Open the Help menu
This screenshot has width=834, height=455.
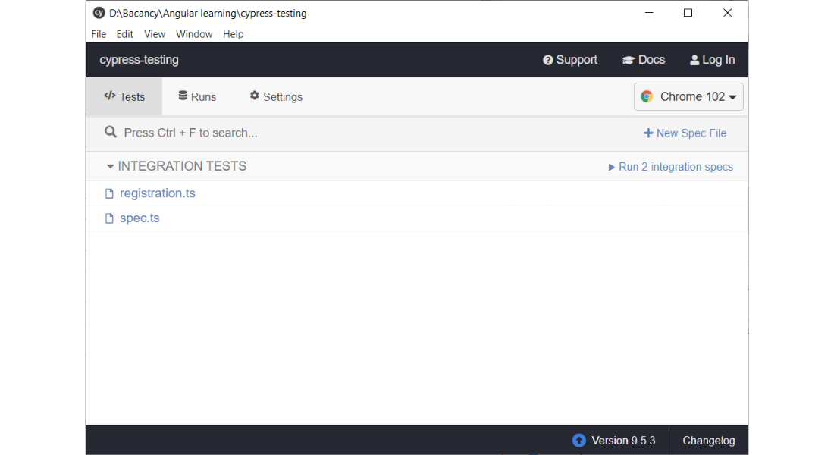pos(233,34)
